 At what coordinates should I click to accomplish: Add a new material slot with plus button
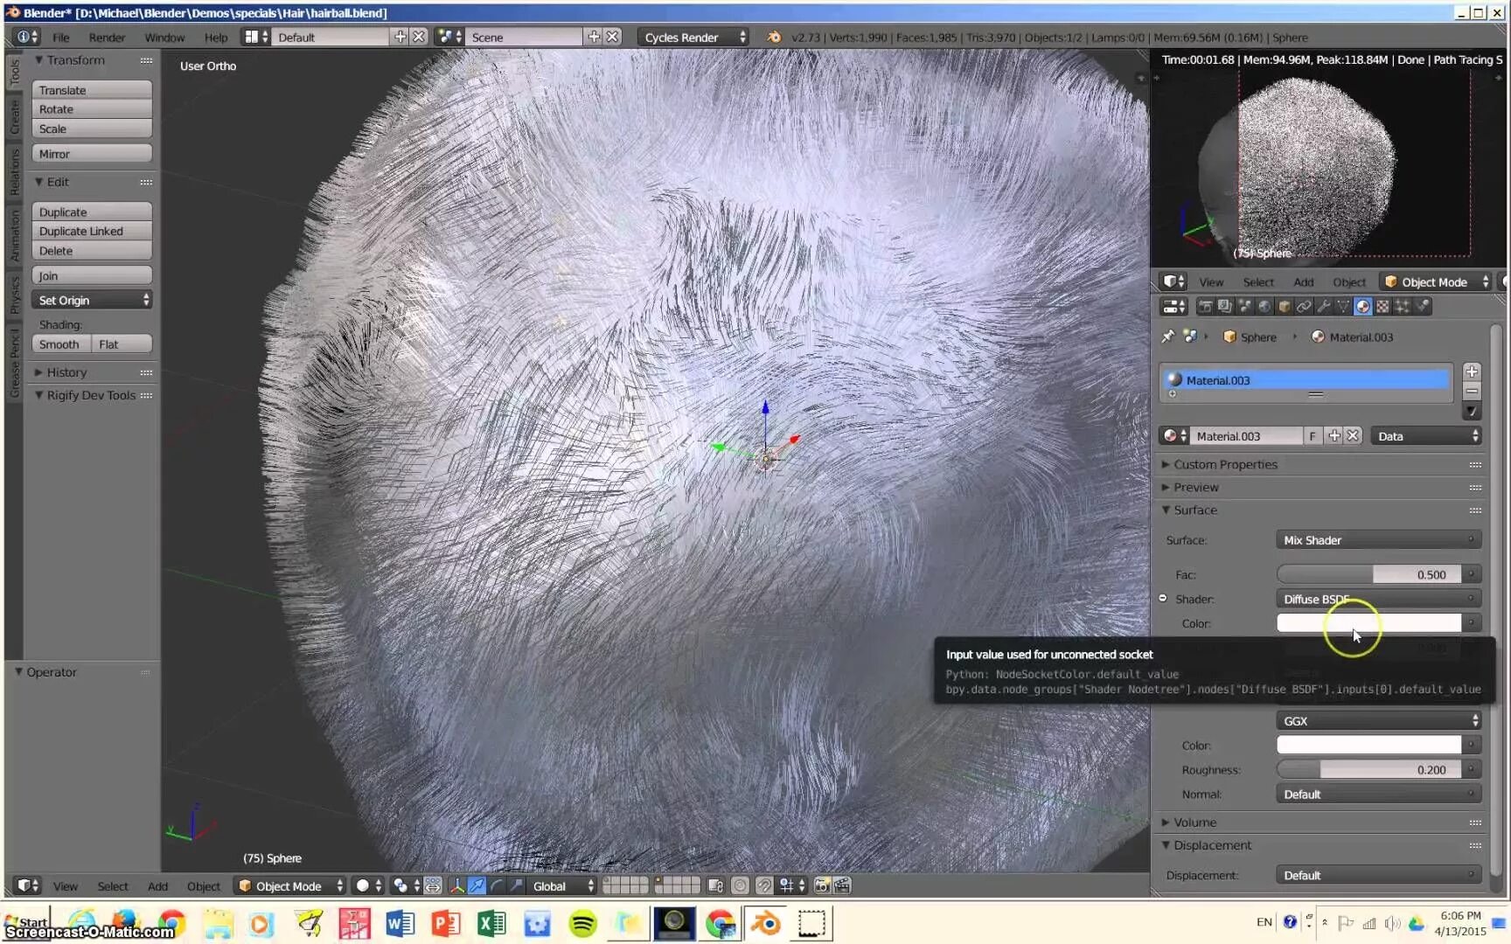pos(1472,371)
